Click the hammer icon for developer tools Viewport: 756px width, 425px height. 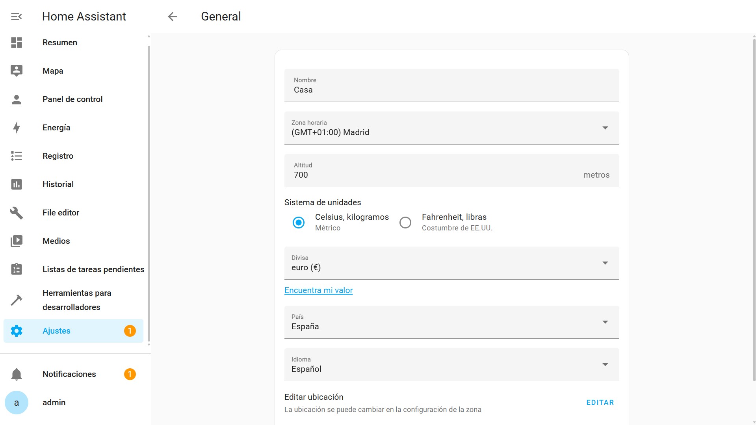pyautogui.click(x=16, y=300)
